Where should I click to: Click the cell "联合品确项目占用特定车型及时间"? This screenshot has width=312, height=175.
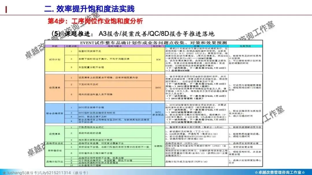coord(115,121)
